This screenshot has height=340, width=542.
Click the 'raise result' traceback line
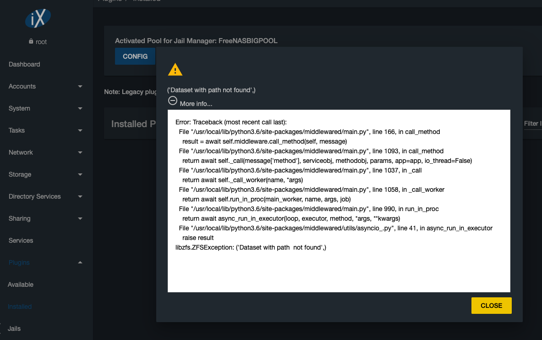pyautogui.click(x=198, y=238)
